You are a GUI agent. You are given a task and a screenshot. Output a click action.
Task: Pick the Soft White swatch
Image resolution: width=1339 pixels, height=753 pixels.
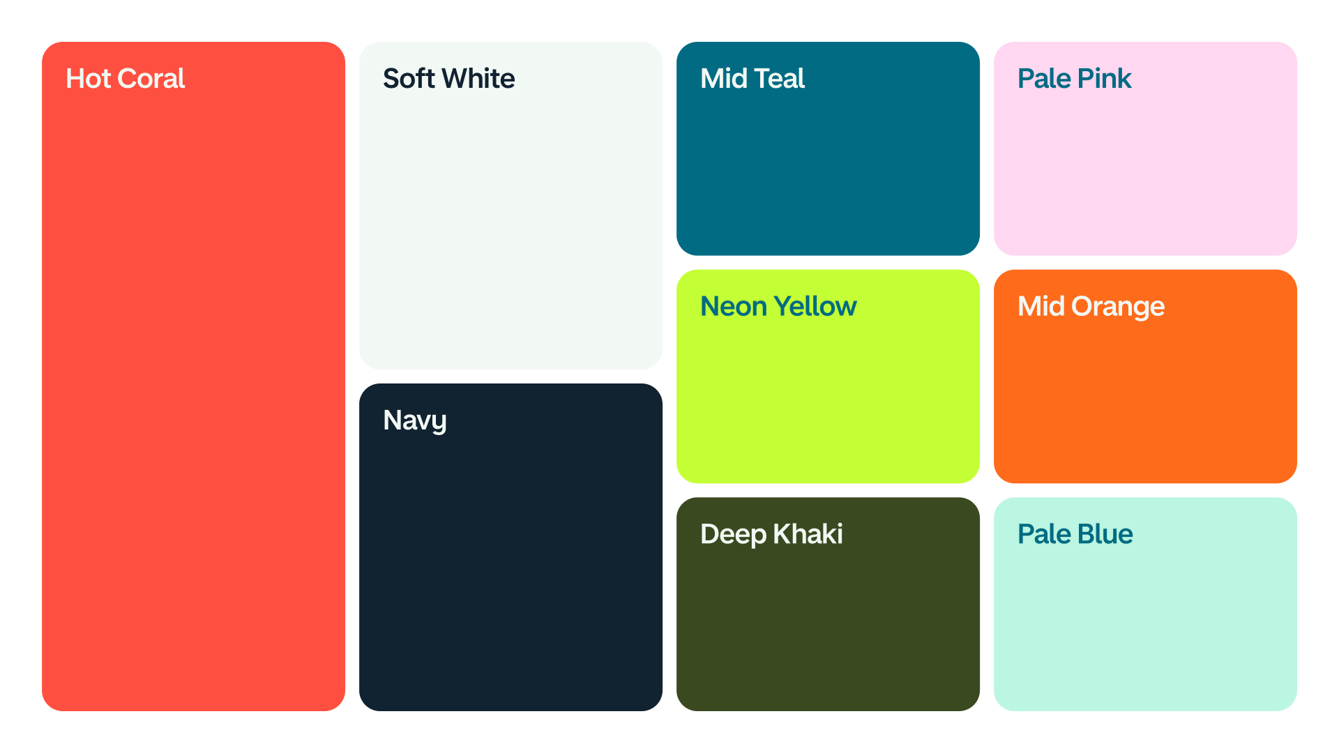(x=510, y=206)
